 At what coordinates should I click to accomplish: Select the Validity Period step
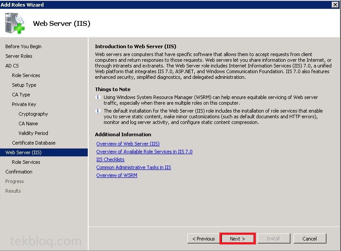click(33, 133)
